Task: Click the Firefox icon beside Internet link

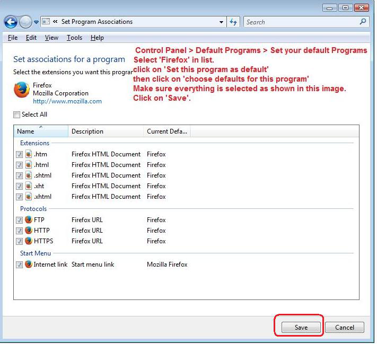Action: [29, 264]
